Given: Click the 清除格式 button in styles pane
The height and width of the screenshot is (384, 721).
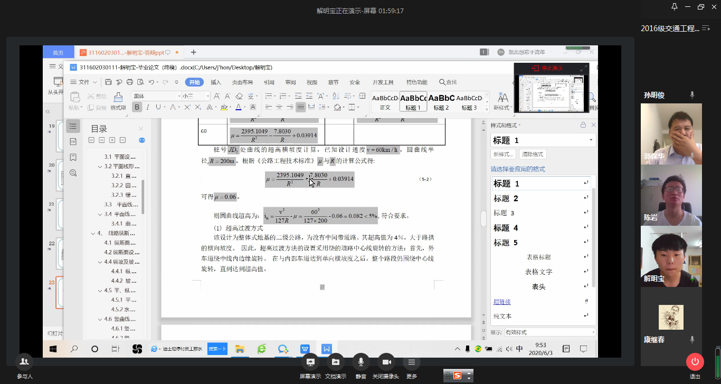Looking at the screenshot, I should pyautogui.click(x=533, y=155).
